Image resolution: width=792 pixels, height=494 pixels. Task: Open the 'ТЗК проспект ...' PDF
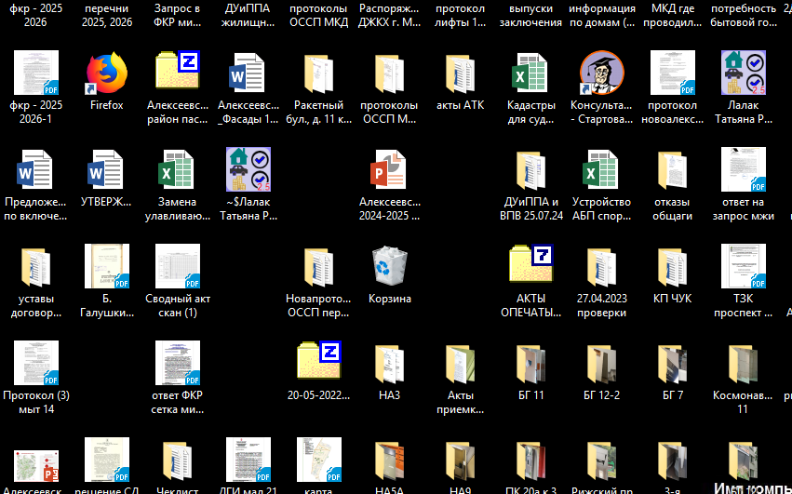tap(743, 267)
